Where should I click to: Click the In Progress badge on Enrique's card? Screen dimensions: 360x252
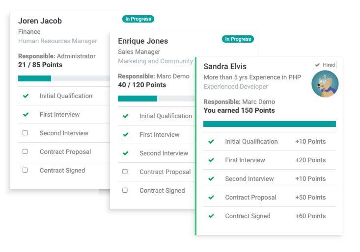tap(238, 39)
